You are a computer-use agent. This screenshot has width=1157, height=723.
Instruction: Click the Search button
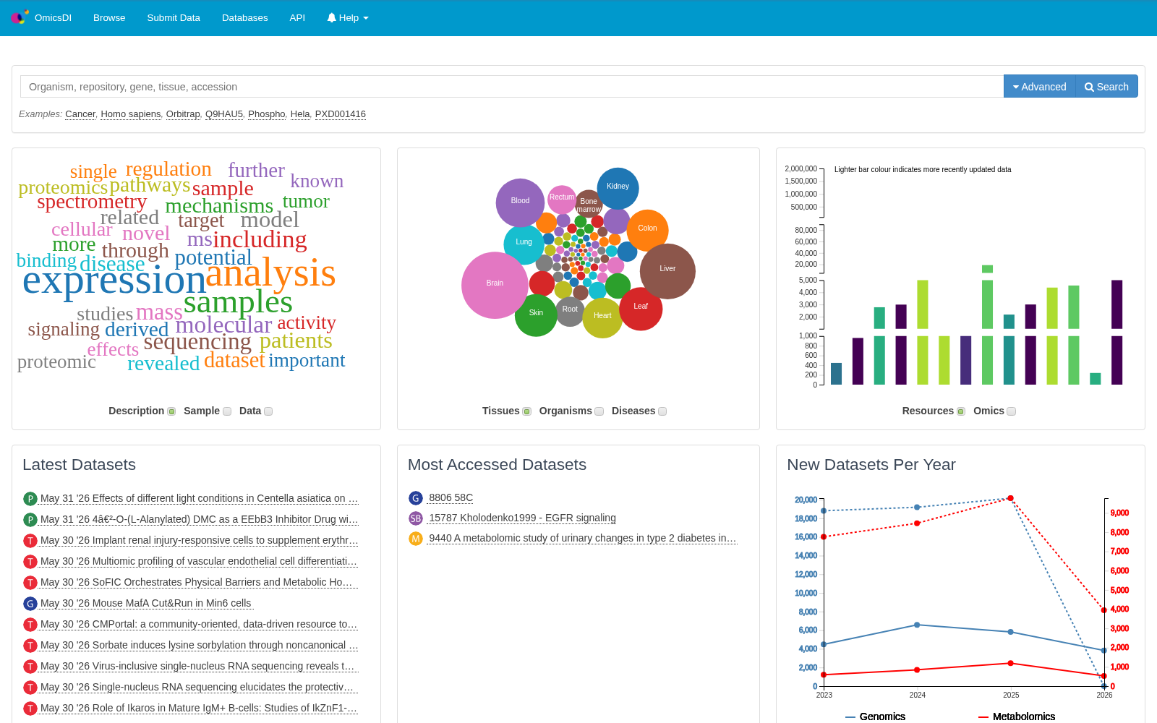coord(1106,87)
